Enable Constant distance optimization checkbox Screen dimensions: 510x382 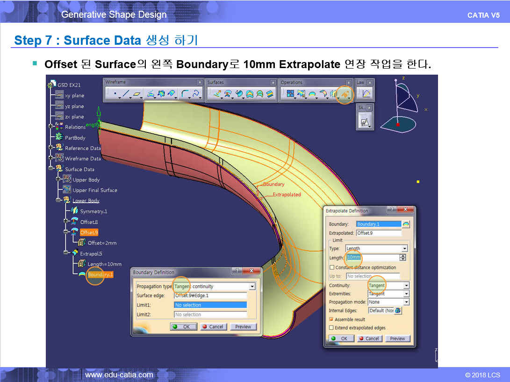point(332,268)
